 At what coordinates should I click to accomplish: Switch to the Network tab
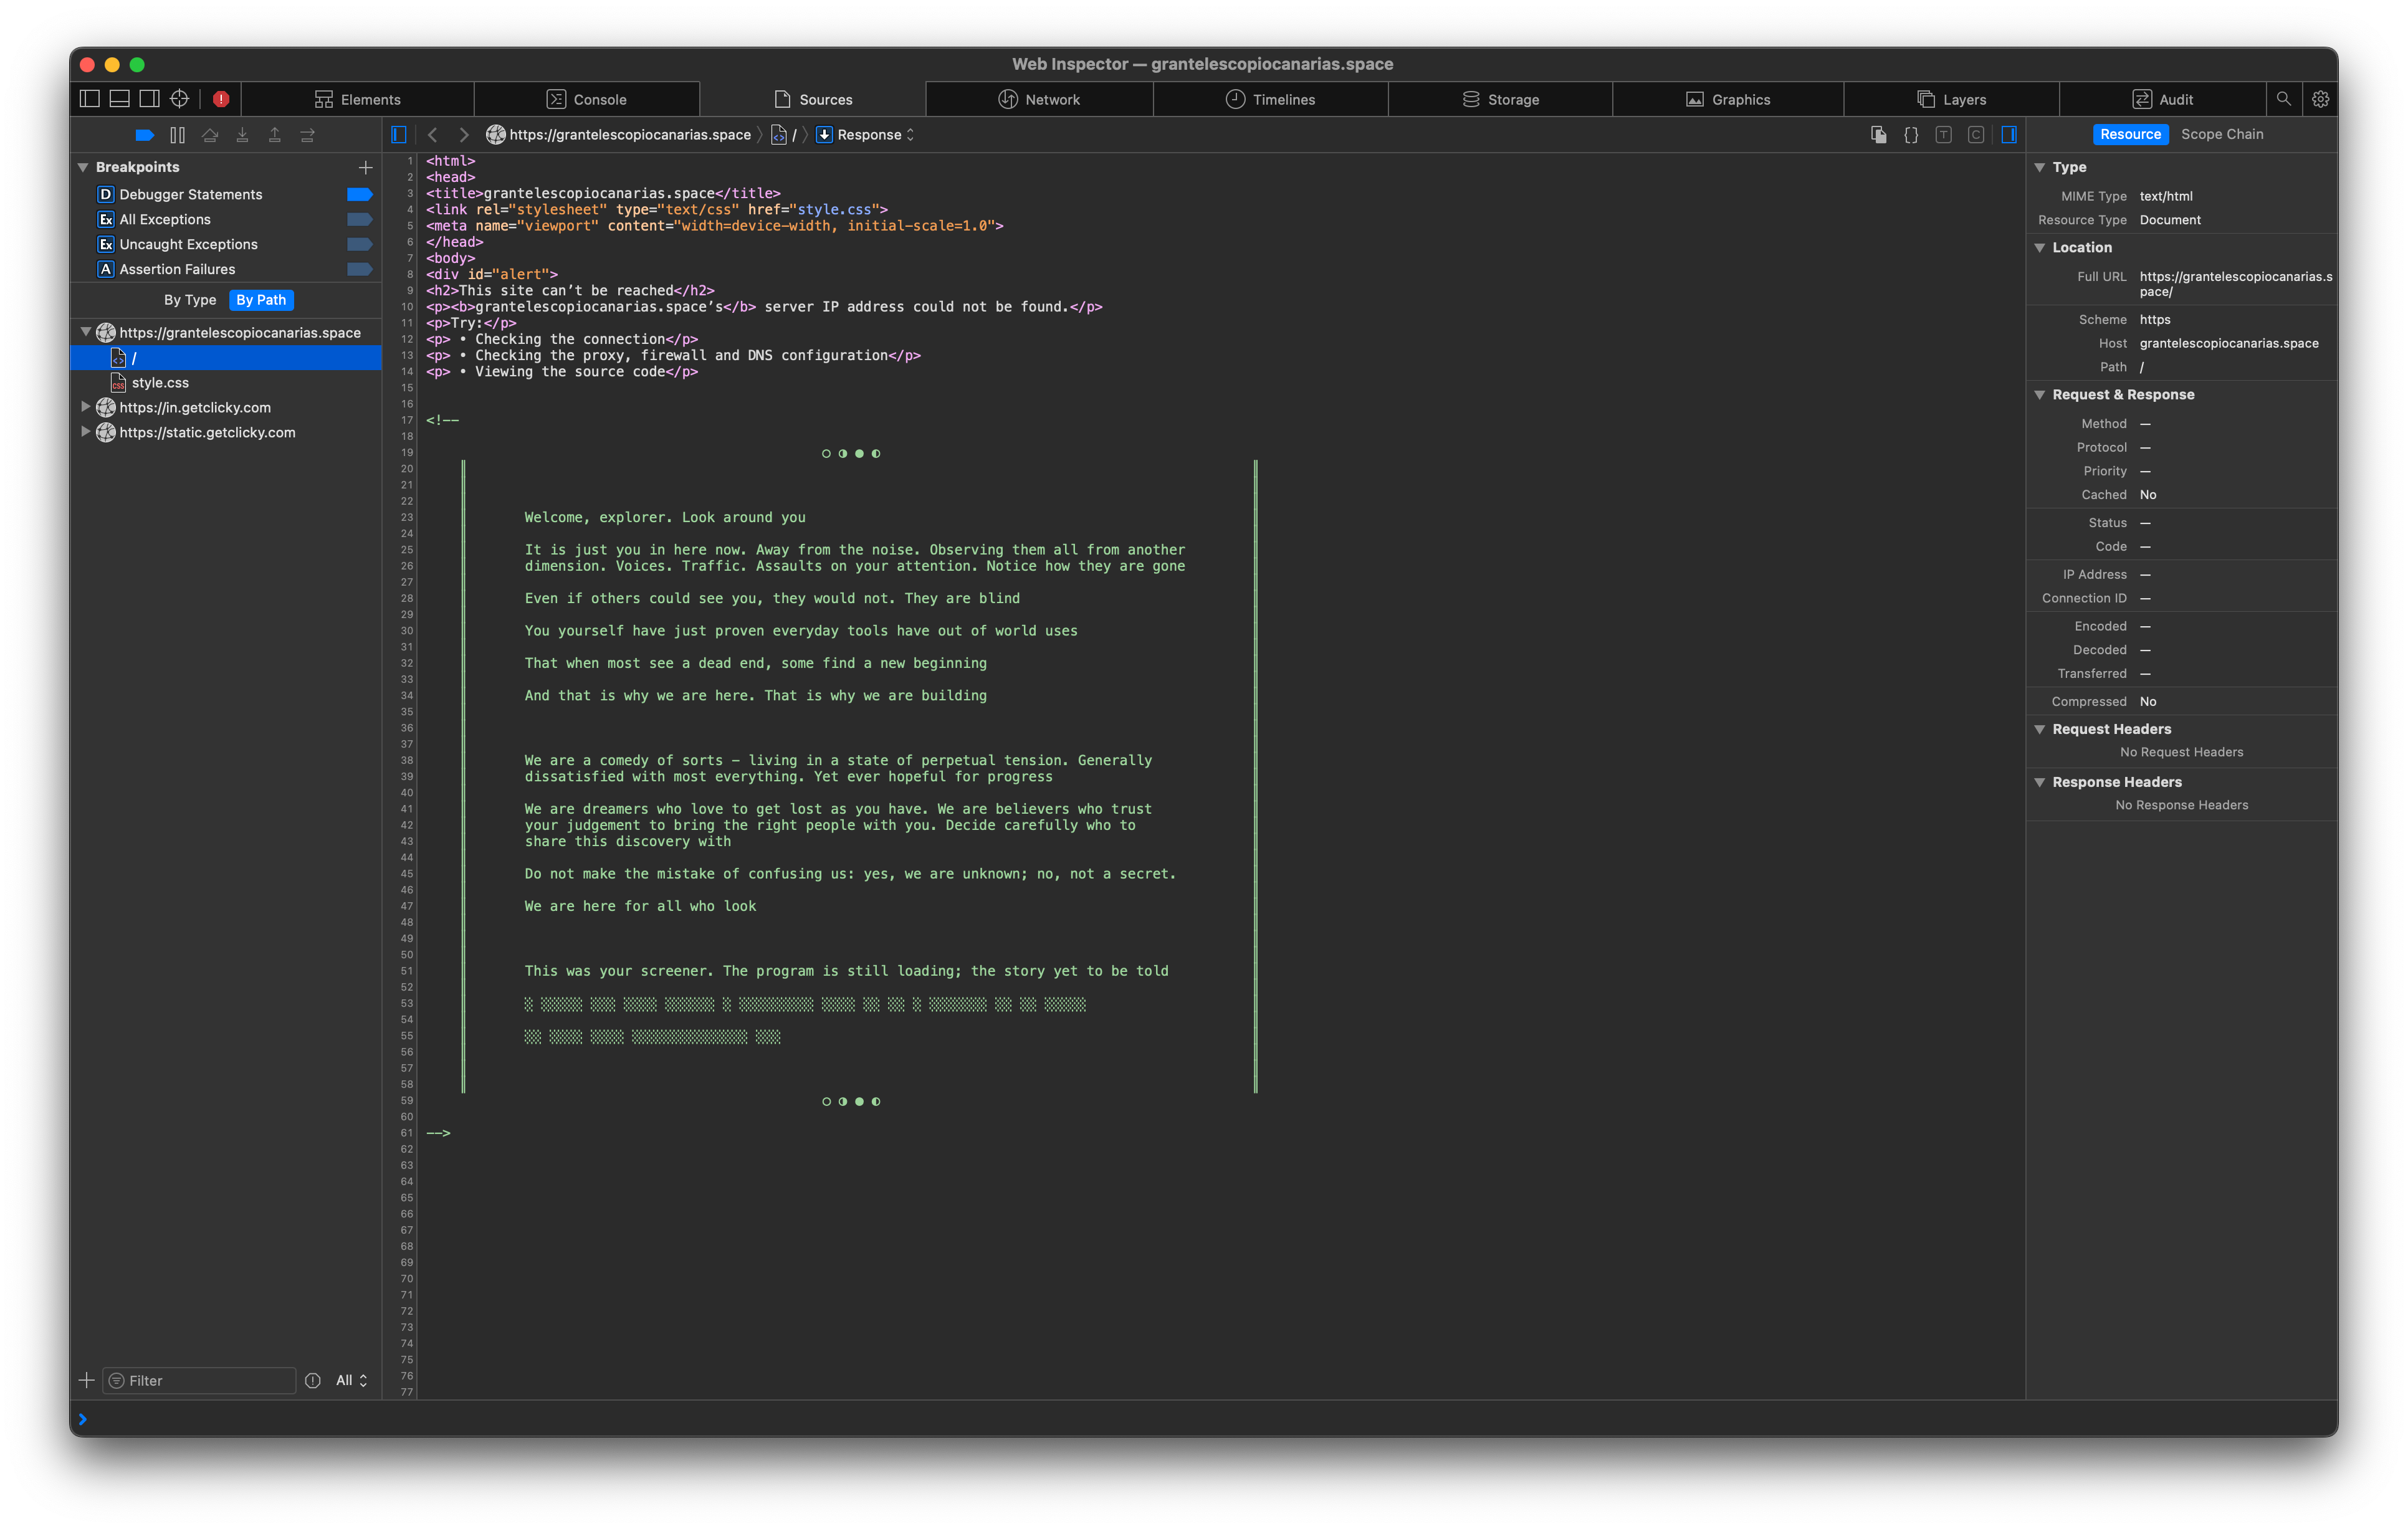click(1039, 100)
